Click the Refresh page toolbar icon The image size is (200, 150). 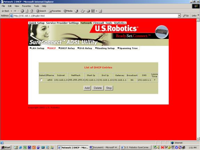(27, 11)
